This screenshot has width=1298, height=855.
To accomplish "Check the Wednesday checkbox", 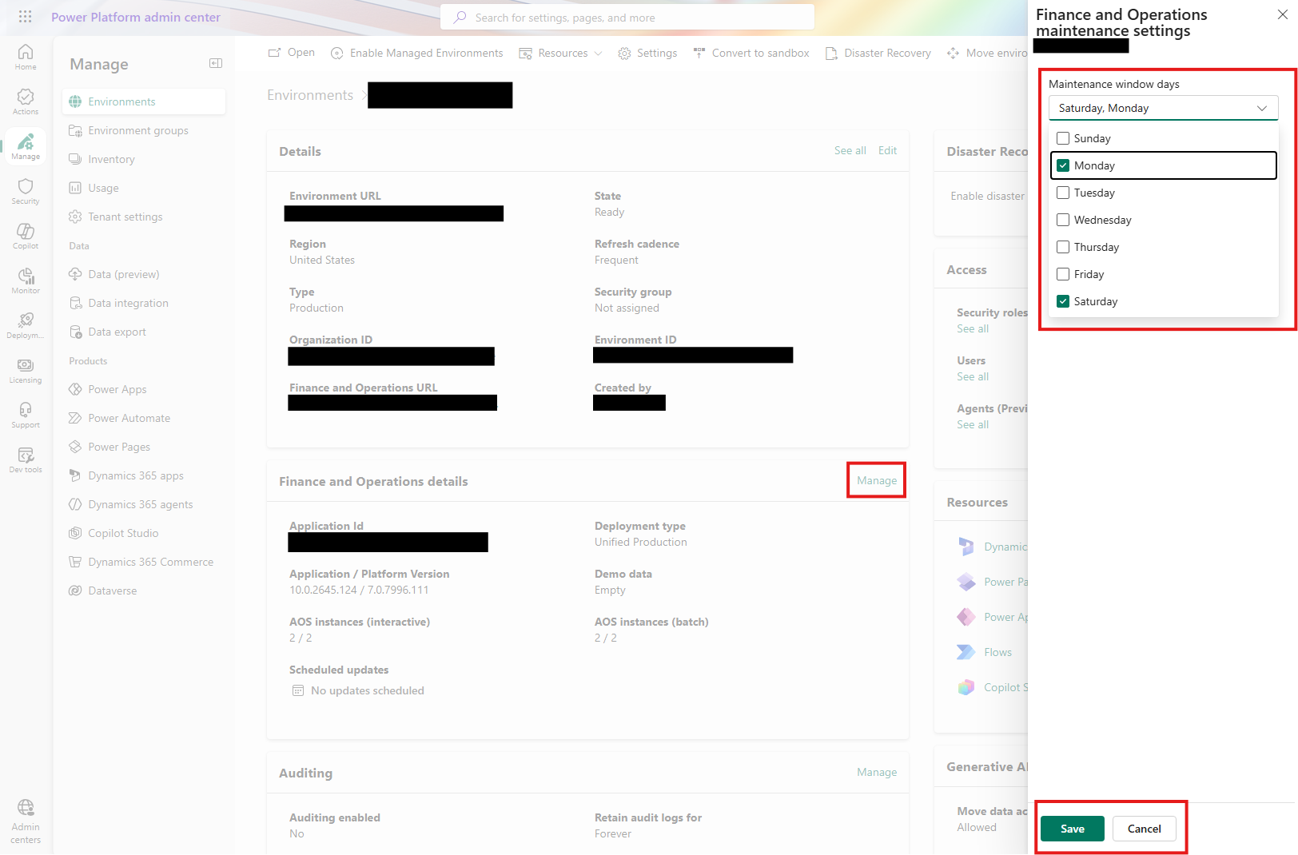I will [1063, 220].
